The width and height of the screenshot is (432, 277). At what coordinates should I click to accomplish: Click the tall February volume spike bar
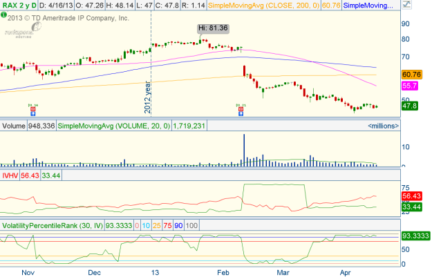pyautogui.click(x=244, y=149)
